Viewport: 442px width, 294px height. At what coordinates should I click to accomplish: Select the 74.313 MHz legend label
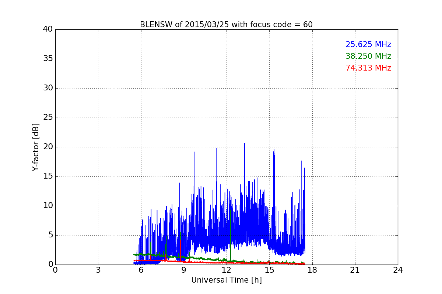tap(368, 68)
